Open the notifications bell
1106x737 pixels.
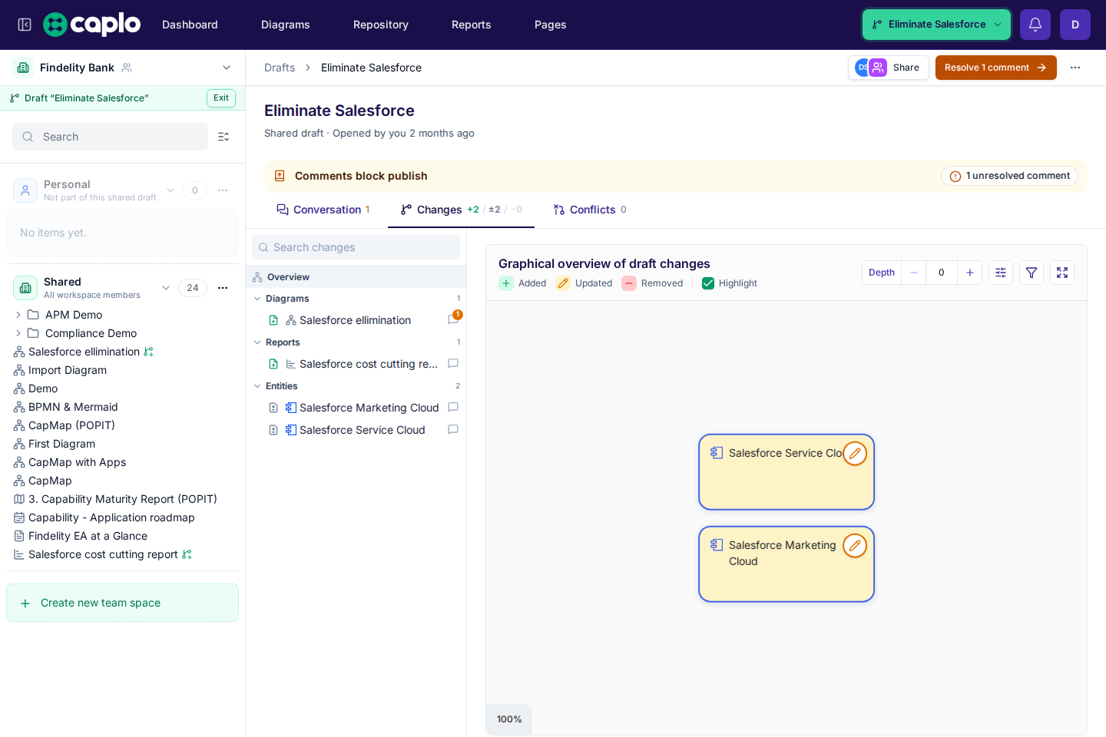tap(1035, 25)
